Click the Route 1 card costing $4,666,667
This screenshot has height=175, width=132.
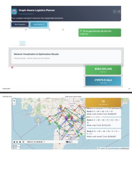(103, 113)
